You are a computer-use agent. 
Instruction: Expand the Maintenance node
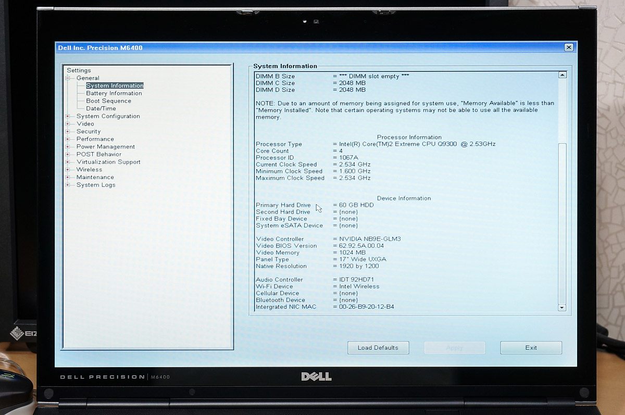click(x=67, y=178)
